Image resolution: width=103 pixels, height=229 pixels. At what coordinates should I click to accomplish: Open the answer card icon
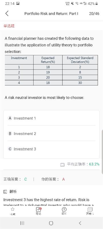(x=90, y=210)
